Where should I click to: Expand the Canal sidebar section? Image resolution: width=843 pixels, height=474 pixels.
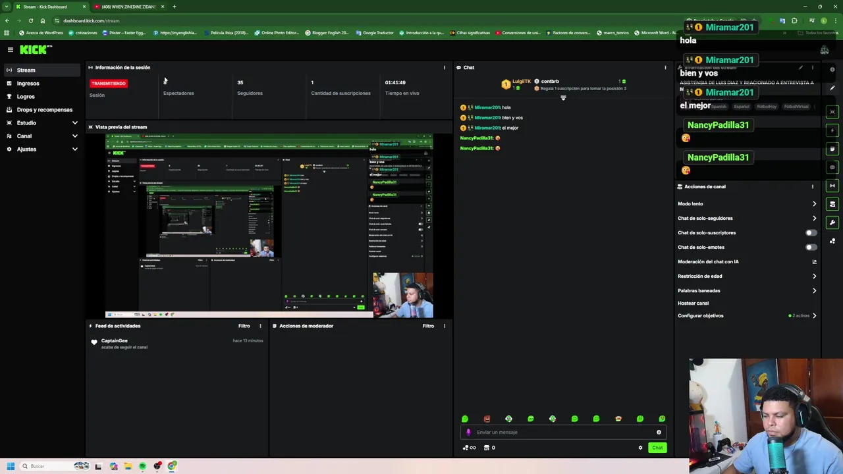42,136
